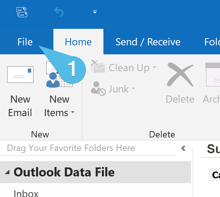Click the Send/Receive All Folders icon
Image resolution: width=220 pixels, height=197 pixels.
coord(22,12)
